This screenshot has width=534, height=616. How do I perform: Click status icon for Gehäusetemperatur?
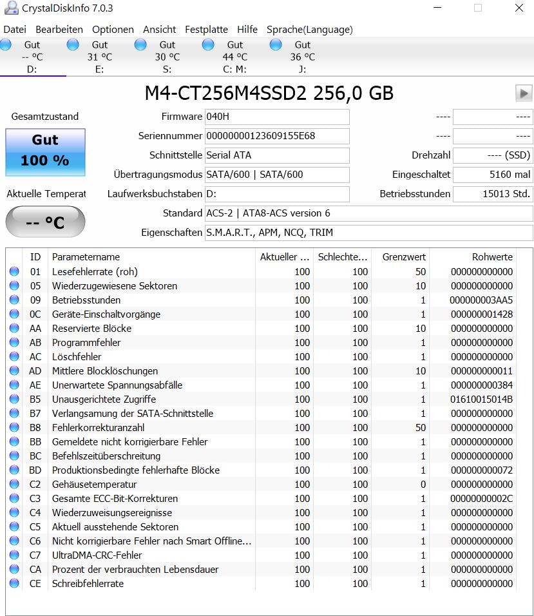click(14, 484)
